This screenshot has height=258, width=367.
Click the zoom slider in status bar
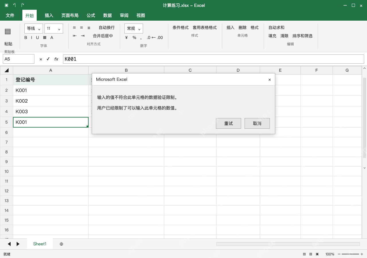350,254
